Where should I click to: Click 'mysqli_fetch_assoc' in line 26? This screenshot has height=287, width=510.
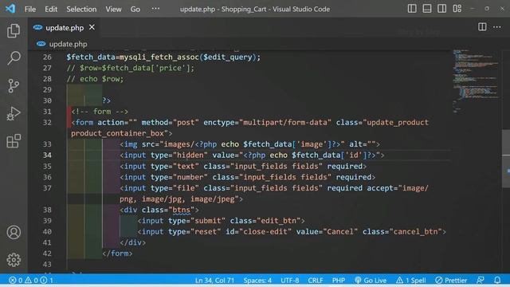(159, 57)
